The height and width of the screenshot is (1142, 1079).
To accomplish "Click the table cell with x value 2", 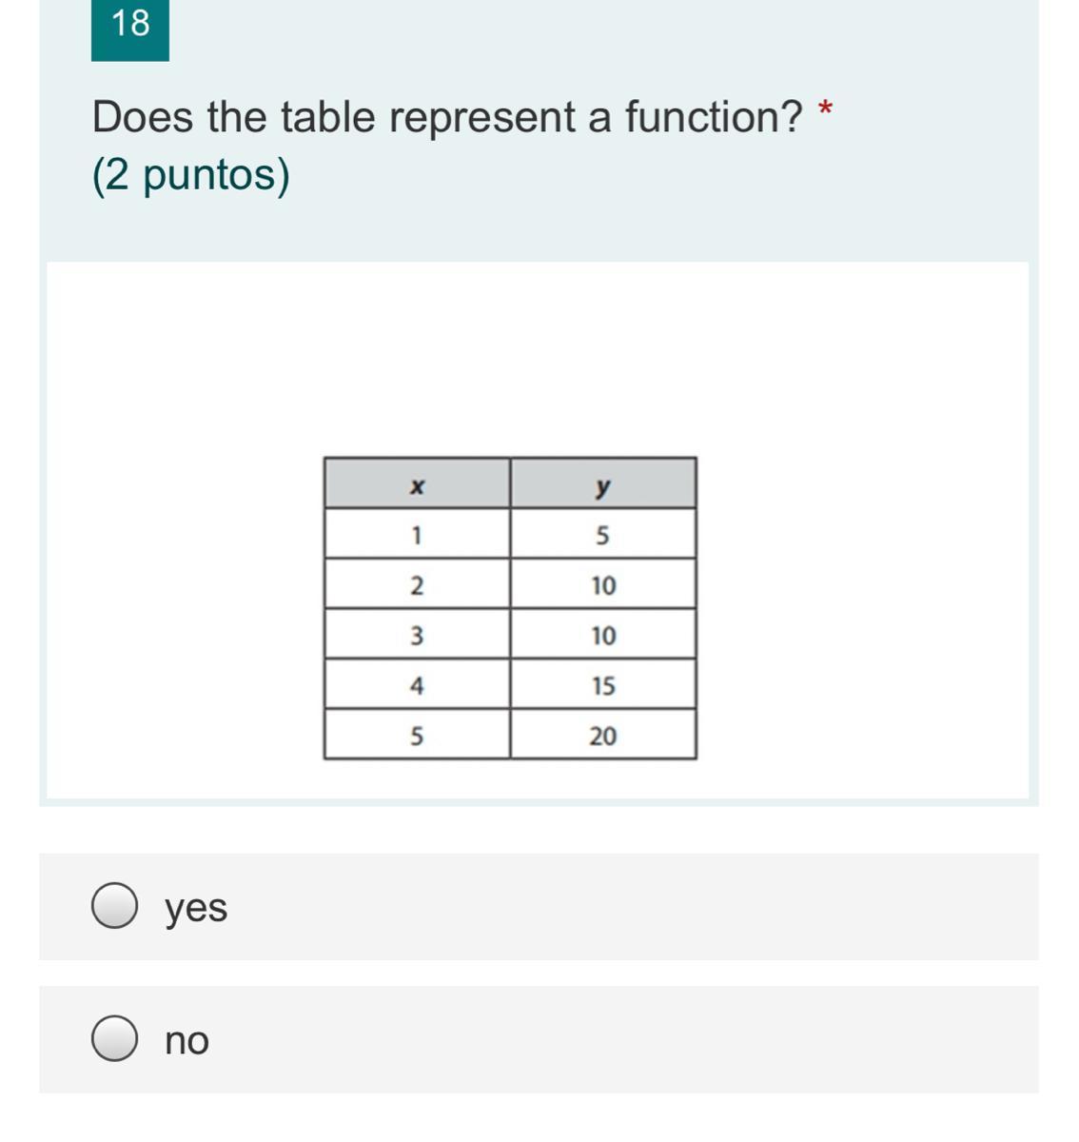I will (x=417, y=584).
